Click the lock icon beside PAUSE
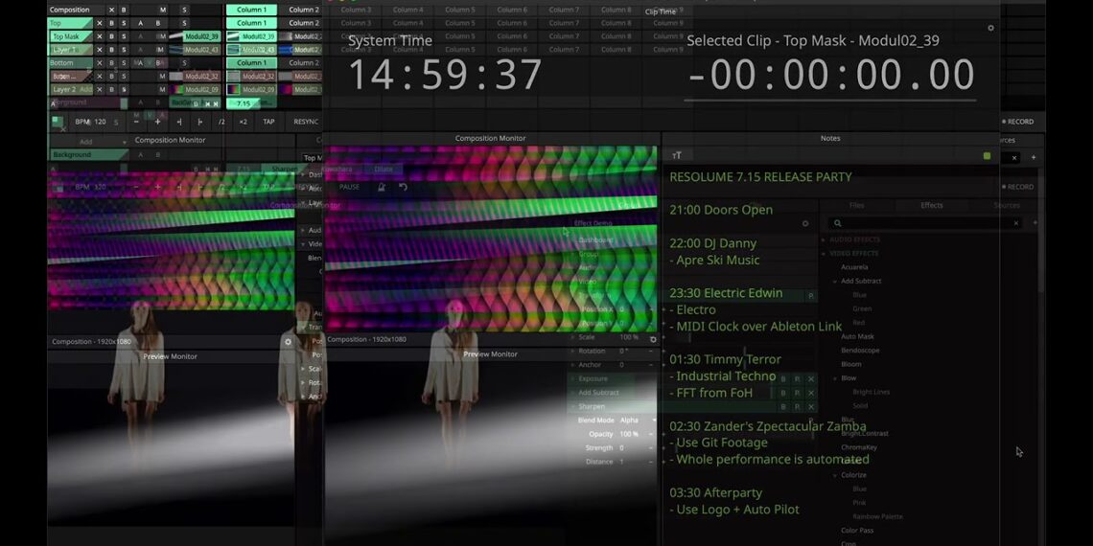 (x=382, y=188)
